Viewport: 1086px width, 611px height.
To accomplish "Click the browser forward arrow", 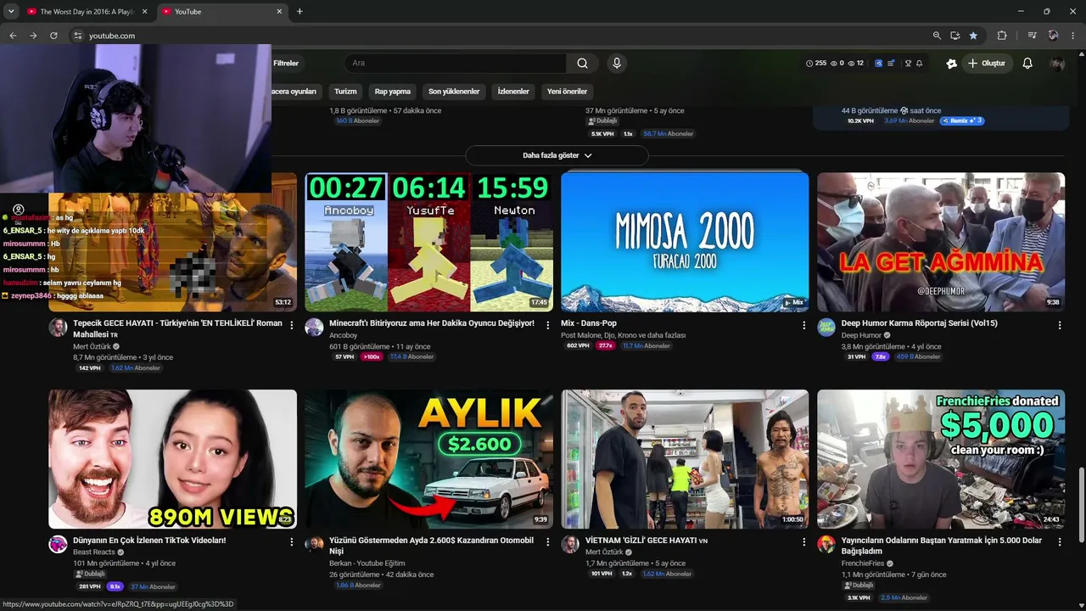I will point(33,36).
